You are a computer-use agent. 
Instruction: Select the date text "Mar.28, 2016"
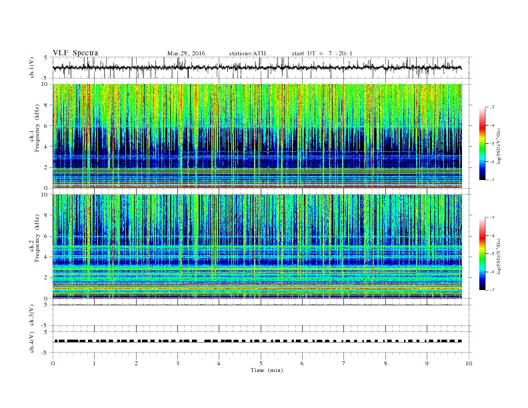tap(186, 53)
